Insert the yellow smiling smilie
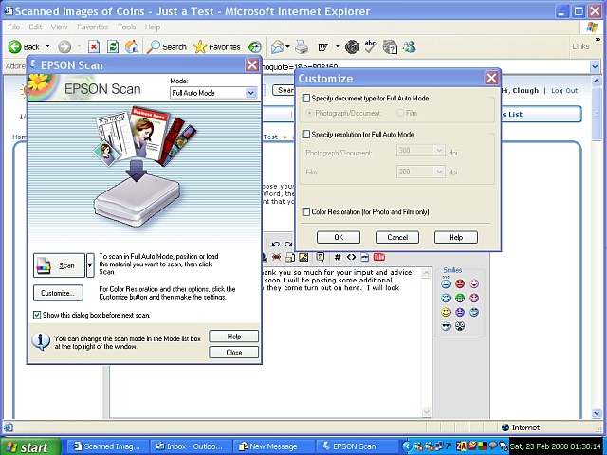This screenshot has width=607, height=455. tap(446, 312)
